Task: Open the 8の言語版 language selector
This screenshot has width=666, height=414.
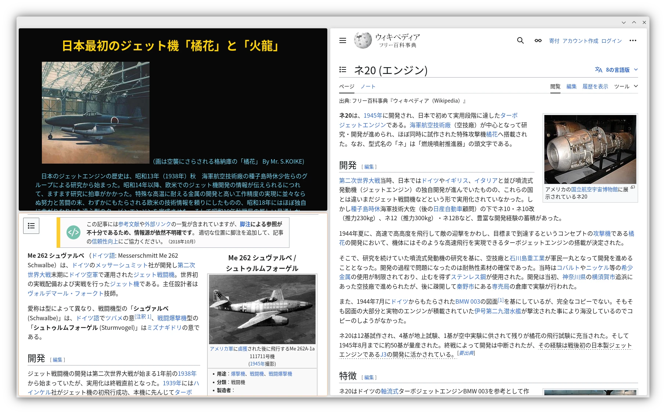Action: (x=616, y=69)
